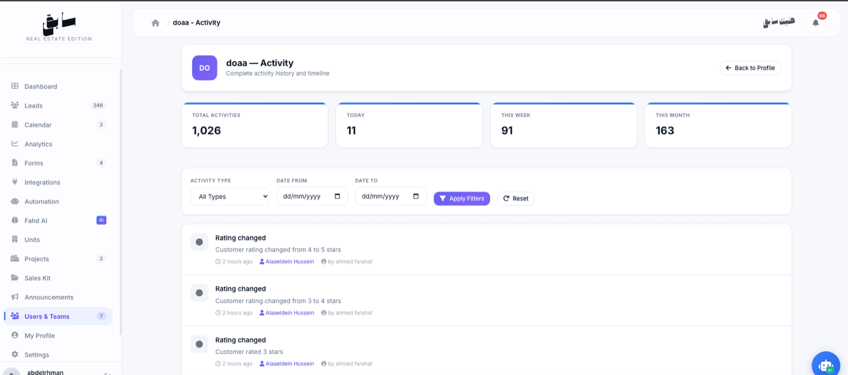Click 'Customer rating changed from 4 to 5 stars'
Viewport: 848px width, 375px height.
279,249
